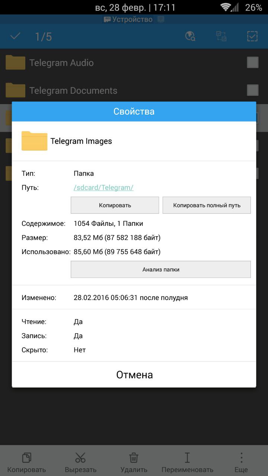The width and height of the screenshot is (268, 476).
Task: Tap the 28.02.2016 05:06:31 modified date
Action: (x=131, y=297)
